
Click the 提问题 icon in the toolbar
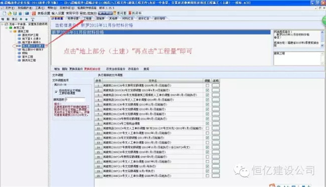pos(115,13)
